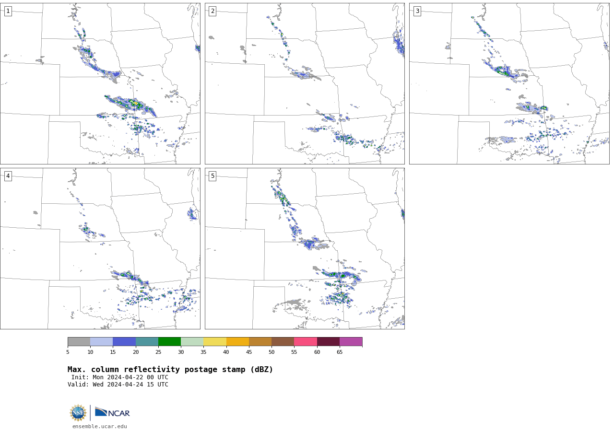Open ensemble member 3 reflectivity map
The width and height of the screenshot is (614, 432).
509,83
